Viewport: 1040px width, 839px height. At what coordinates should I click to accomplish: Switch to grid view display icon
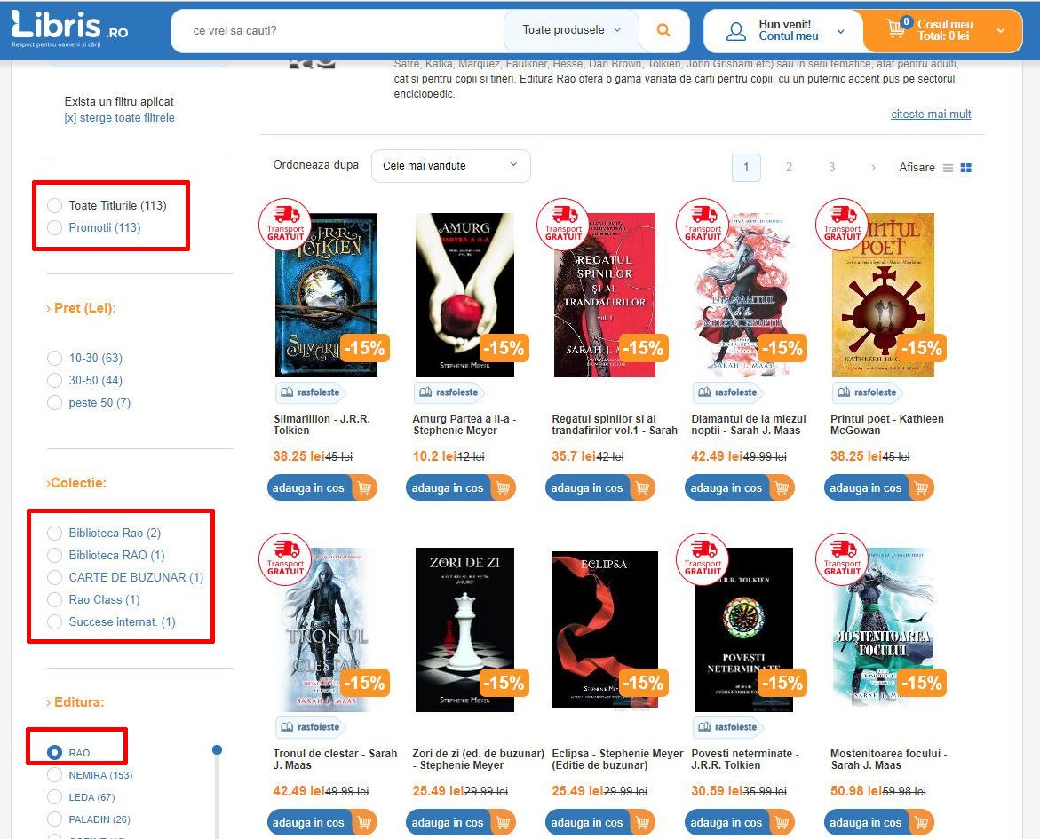pyautogui.click(x=965, y=168)
